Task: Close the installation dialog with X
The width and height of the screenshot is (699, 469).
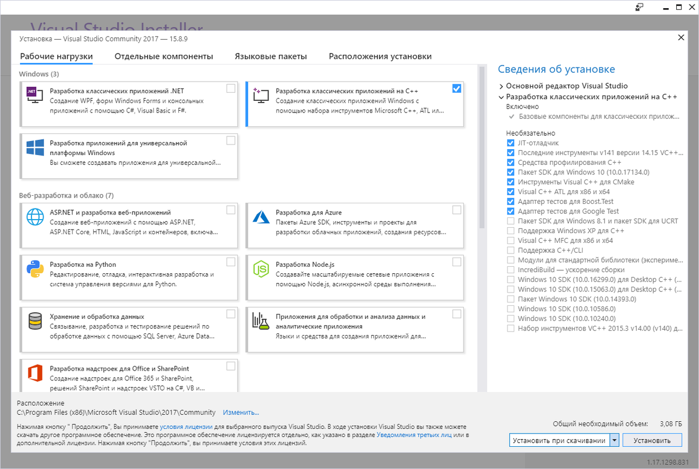Action: 681,37
